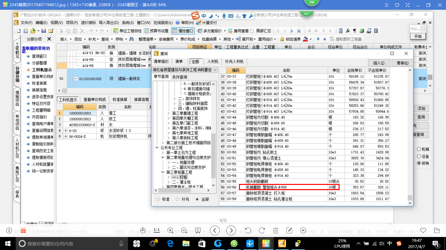Select the 机械 radio button
This screenshot has height=250, width=446.
tap(419, 149)
